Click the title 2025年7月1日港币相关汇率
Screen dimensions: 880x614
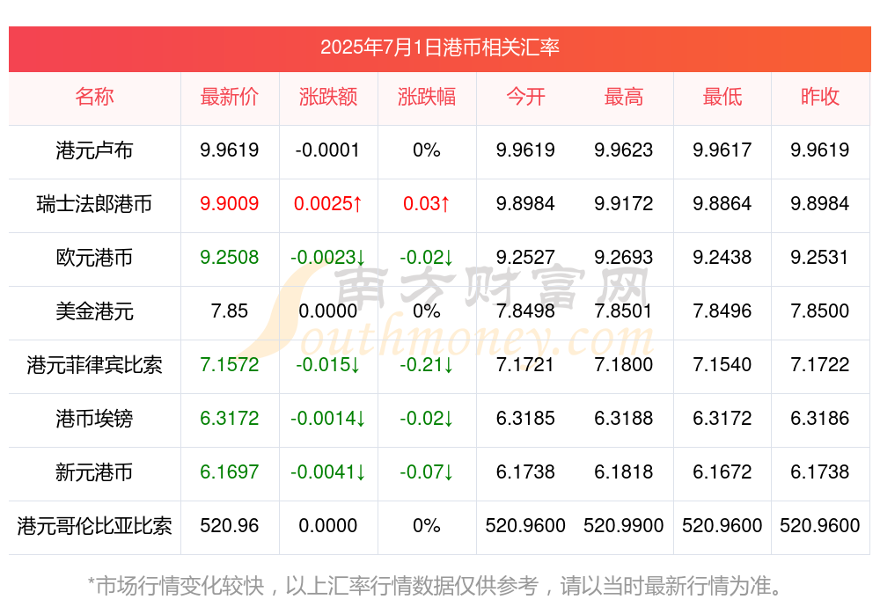click(x=439, y=48)
